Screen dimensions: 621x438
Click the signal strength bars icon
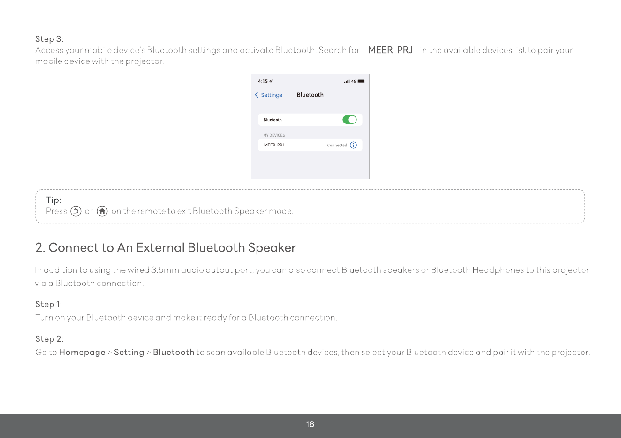pos(347,81)
